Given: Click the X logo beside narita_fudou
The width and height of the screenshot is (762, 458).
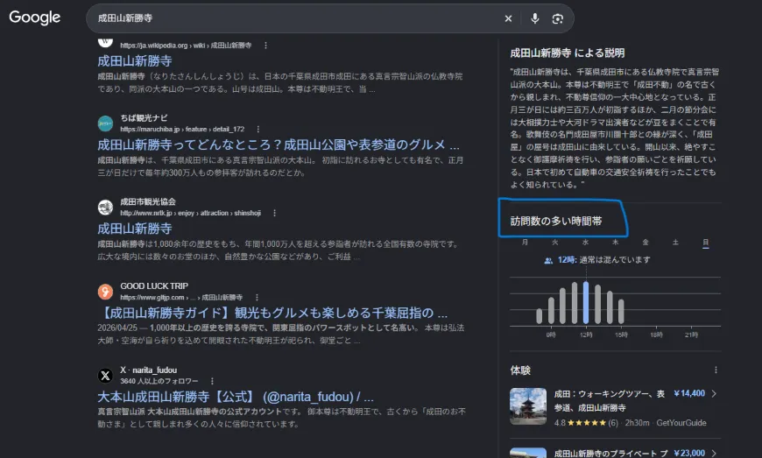Looking at the screenshot, I should click(105, 376).
